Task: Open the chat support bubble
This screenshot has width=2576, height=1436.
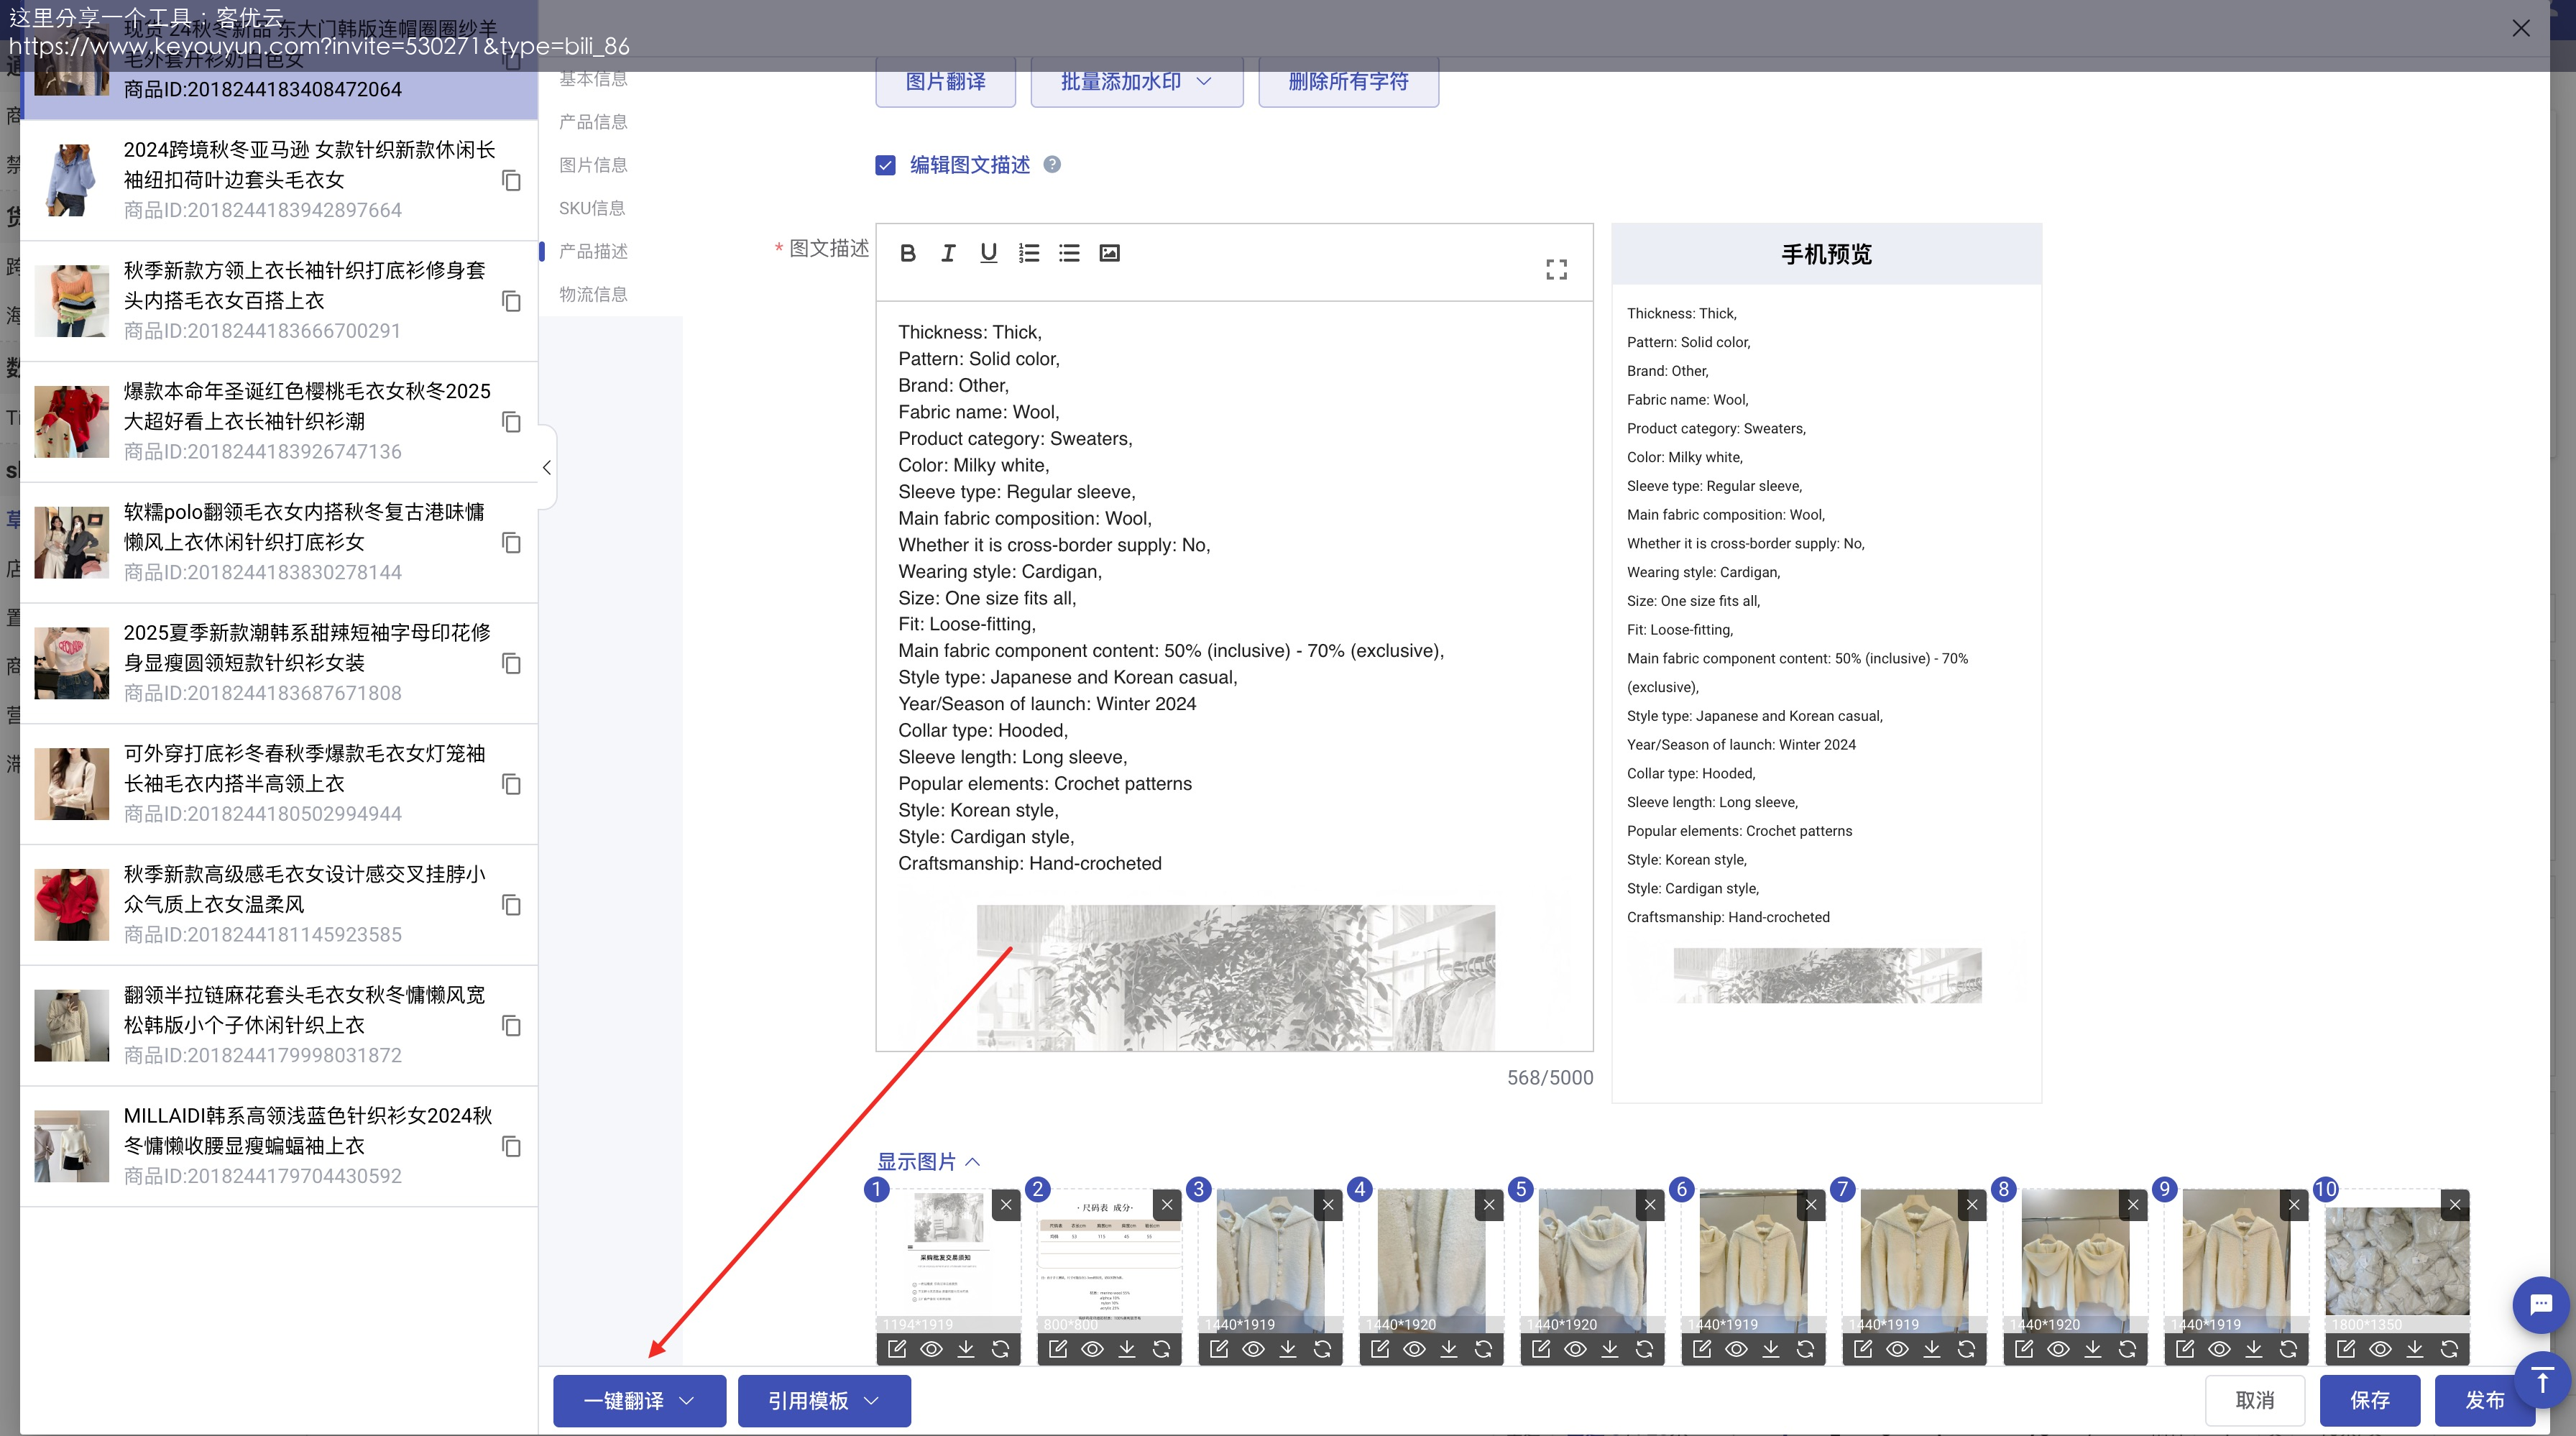Action: pyautogui.click(x=2540, y=1304)
